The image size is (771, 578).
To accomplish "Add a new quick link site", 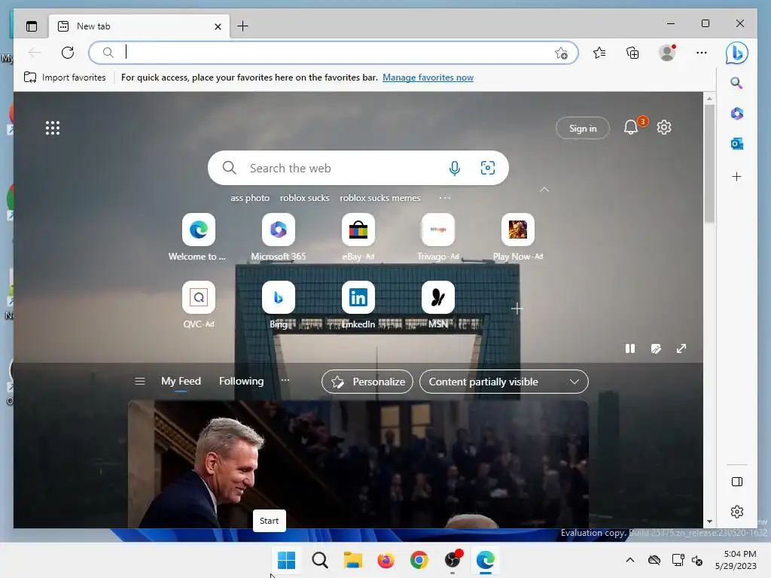I will click(x=517, y=309).
